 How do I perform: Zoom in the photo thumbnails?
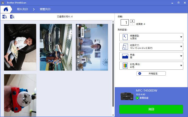pos(12,17)
